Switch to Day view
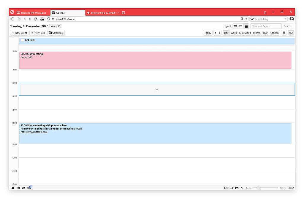 click(x=226, y=33)
